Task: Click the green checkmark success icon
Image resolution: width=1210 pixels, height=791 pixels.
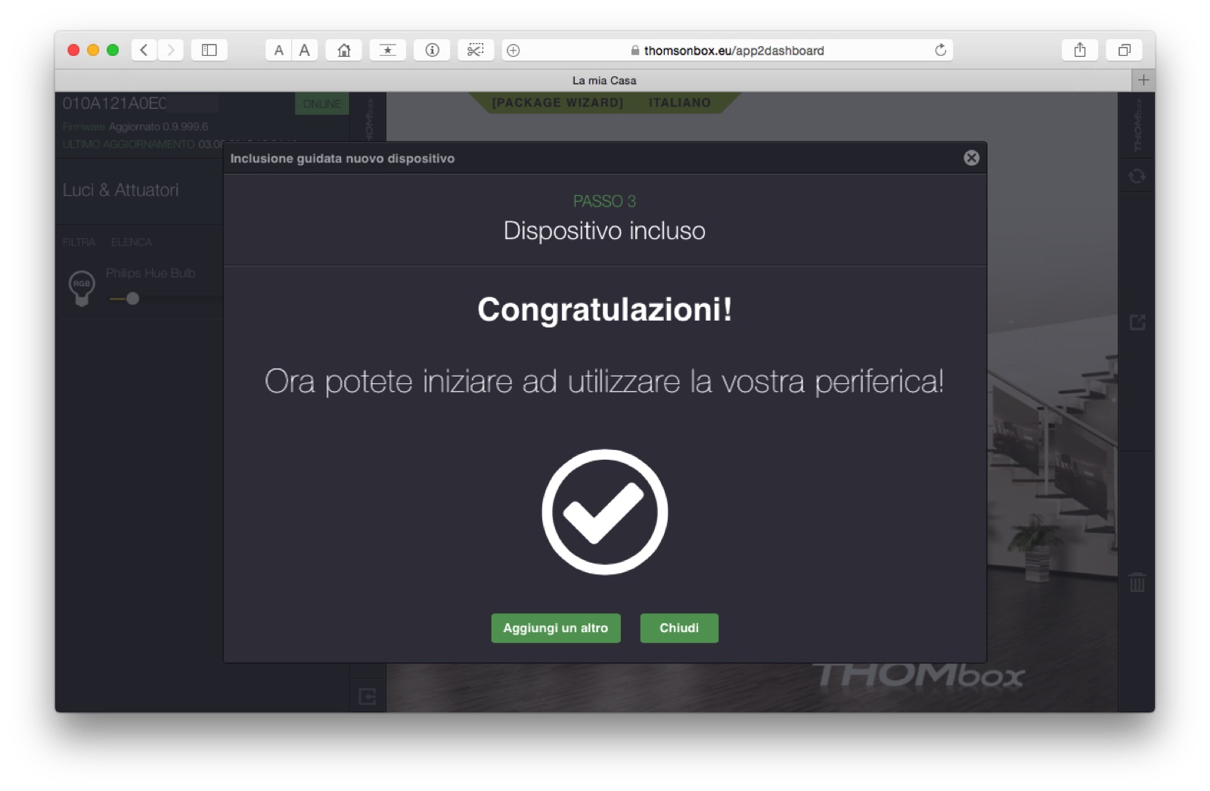Action: (604, 512)
